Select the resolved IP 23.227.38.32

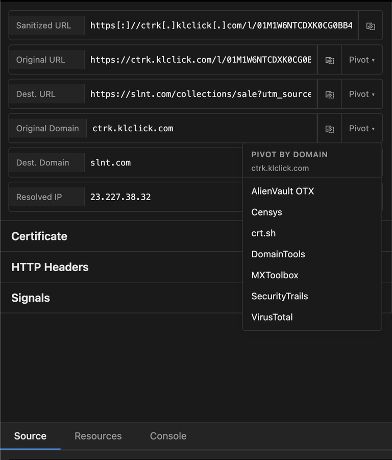[120, 197]
